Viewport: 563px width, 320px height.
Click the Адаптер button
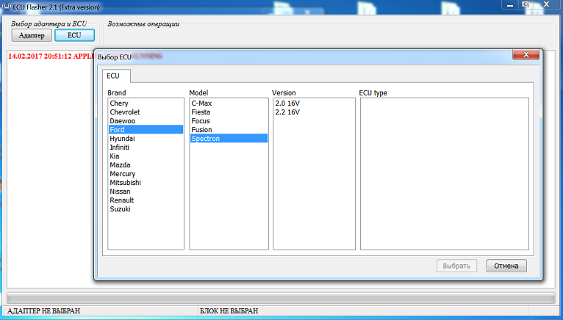(32, 35)
